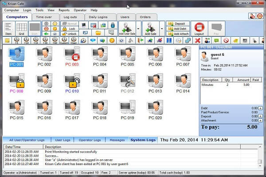266x177 pixels.
Task: Open the Tools menu
Action: [x=39, y=10]
